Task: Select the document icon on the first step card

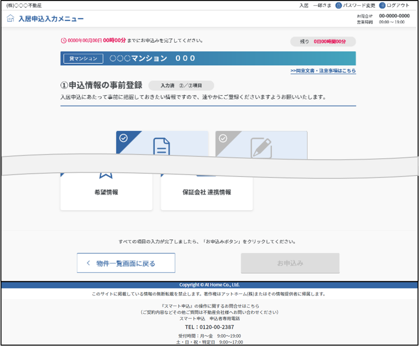Action: click(162, 146)
